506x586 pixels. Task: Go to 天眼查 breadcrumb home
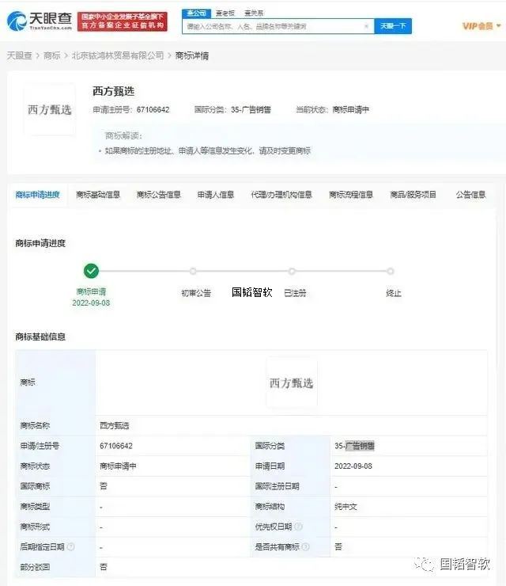click(19, 55)
